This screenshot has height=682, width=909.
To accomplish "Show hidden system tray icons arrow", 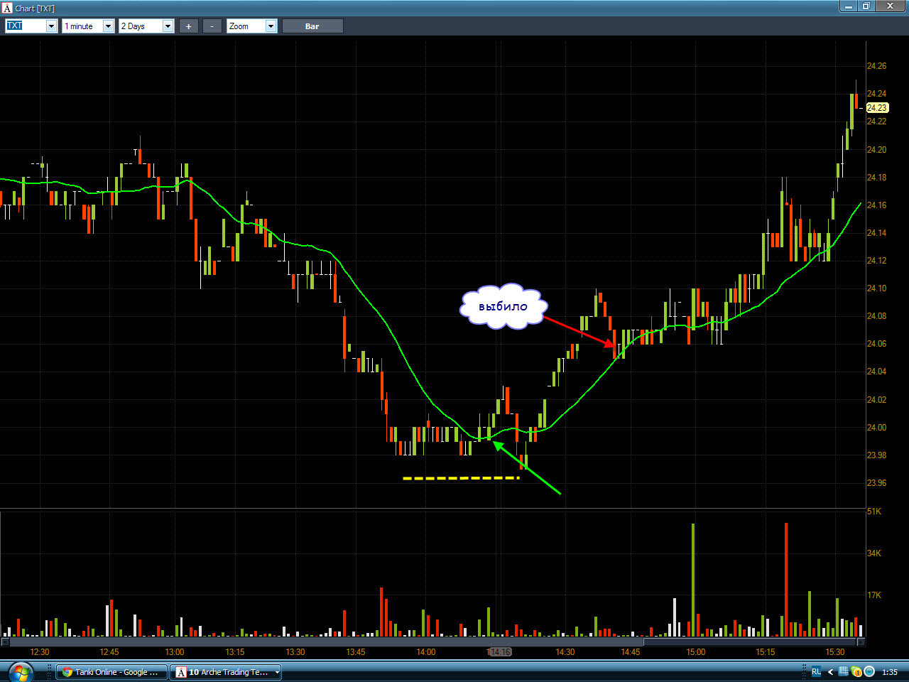I will (830, 672).
